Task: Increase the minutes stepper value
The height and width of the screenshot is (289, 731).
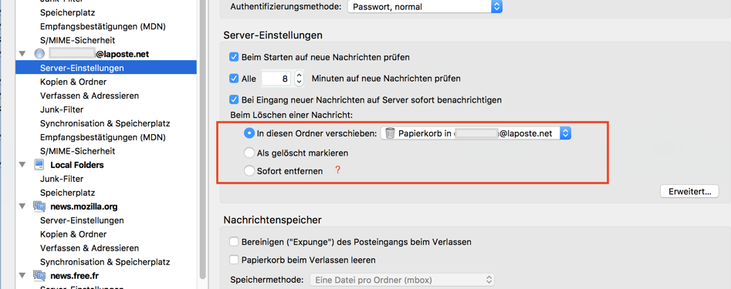Action: pyautogui.click(x=300, y=75)
